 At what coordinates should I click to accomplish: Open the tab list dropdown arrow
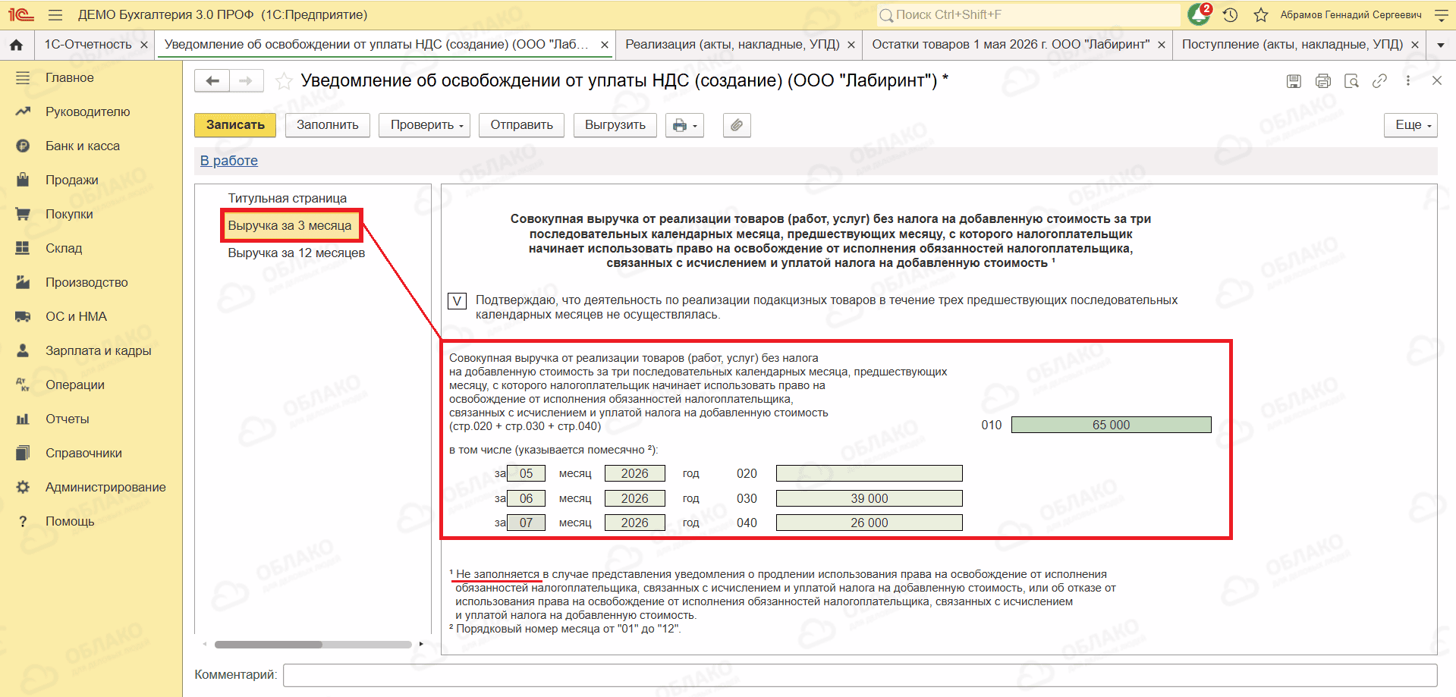1441,45
